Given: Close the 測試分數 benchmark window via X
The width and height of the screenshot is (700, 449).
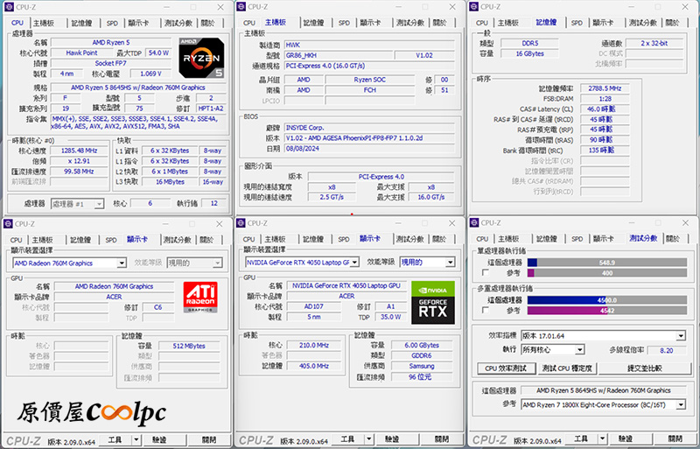Looking at the screenshot, I should click(684, 222).
